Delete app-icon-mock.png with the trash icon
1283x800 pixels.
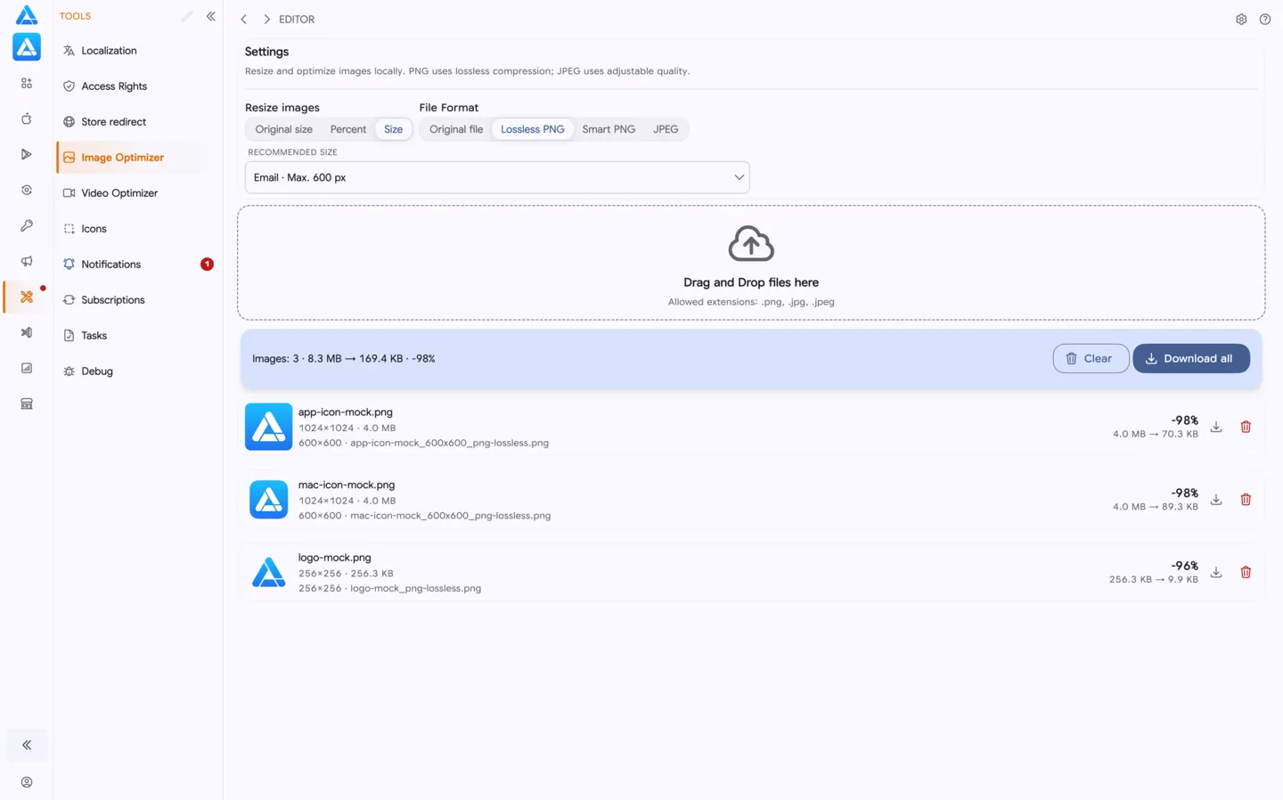pos(1246,427)
